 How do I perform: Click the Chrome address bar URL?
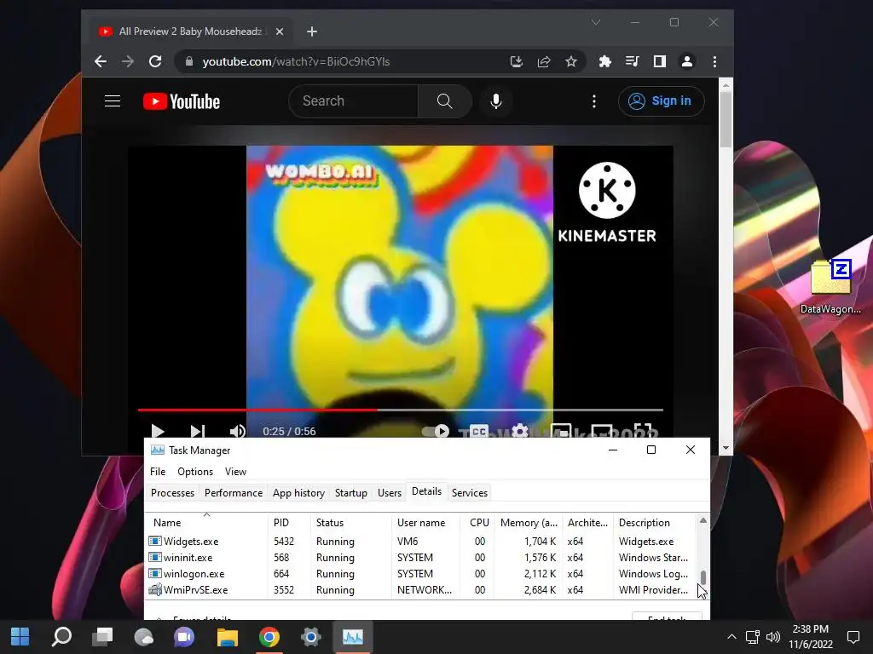coord(296,61)
